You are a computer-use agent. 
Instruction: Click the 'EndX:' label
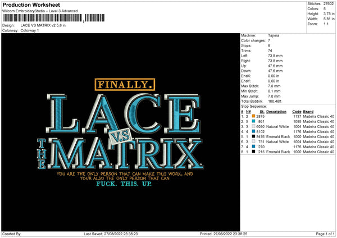tap(246, 76)
